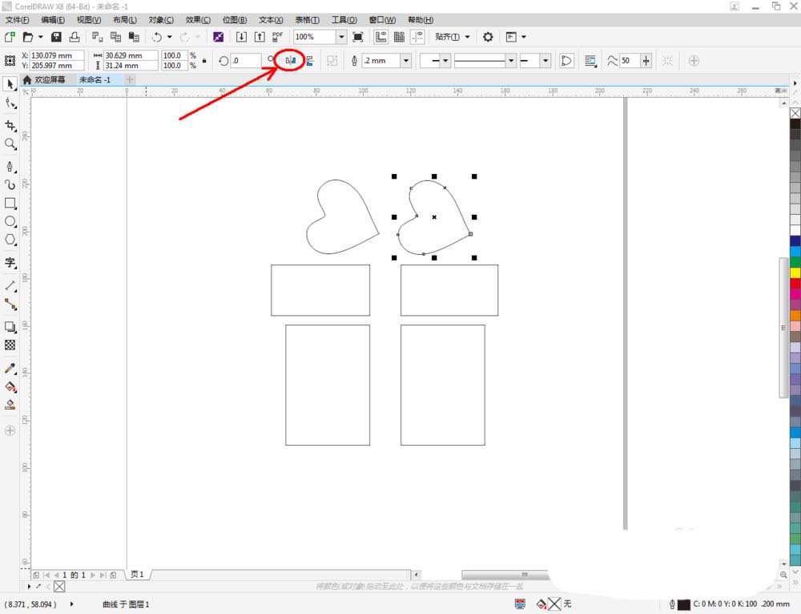Open the 文件(F) menu

(18, 20)
